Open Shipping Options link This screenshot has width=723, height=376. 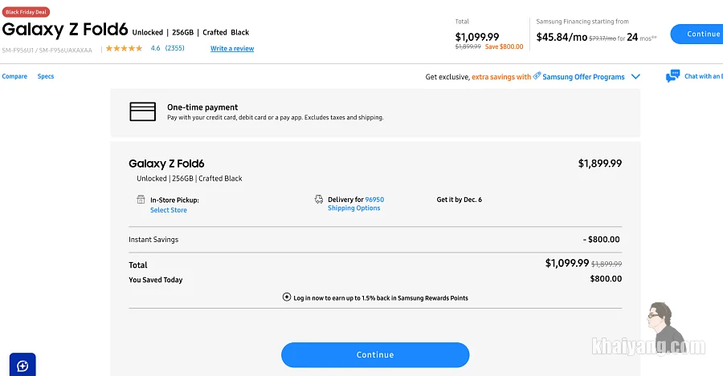coord(354,208)
